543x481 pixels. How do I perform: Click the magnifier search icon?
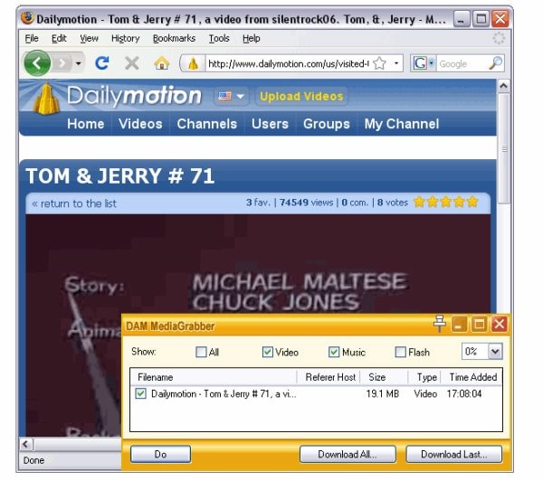coord(495,63)
